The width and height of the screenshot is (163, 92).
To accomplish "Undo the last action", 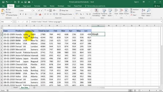I will coord(7,2).
